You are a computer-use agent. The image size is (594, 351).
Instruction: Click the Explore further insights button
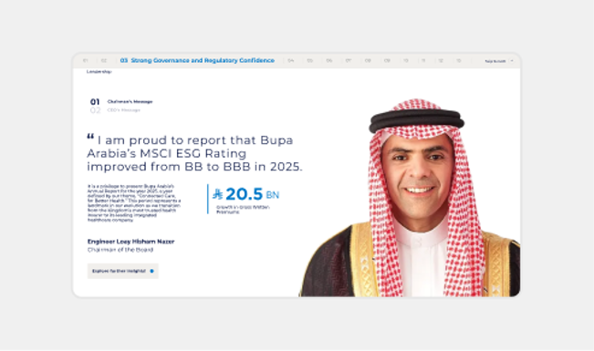point(123,271)
